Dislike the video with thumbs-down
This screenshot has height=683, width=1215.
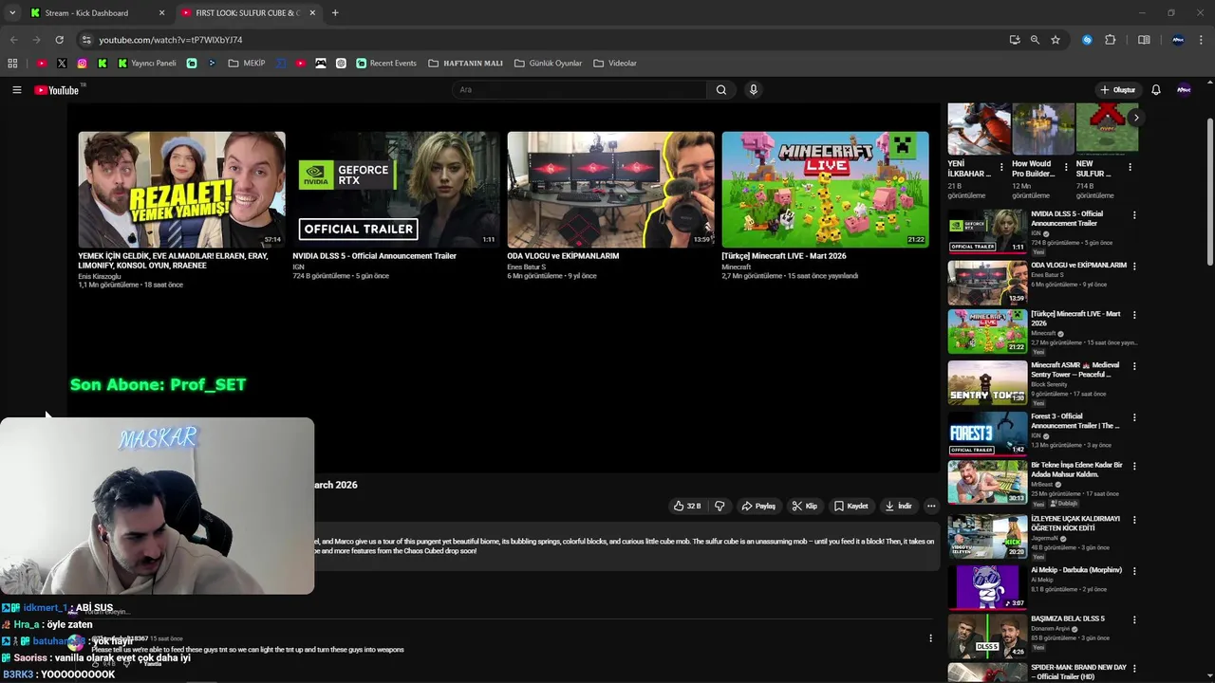pyautogui.click(x=720, y=507)
